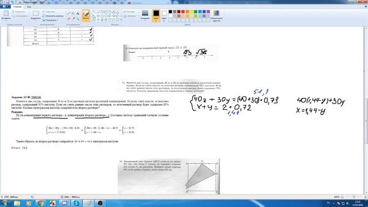This screenshot has width=368, height=207.
Task: Choose the Brushes tool
Action: 86,16
